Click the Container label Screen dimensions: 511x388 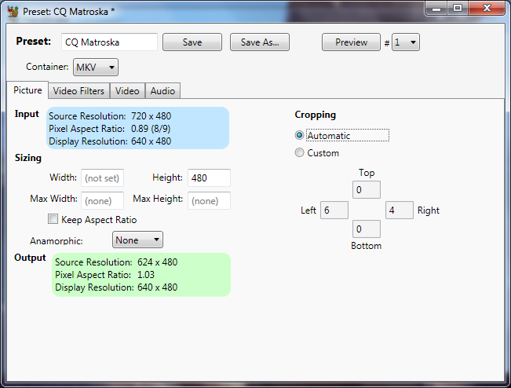[47, 67]
